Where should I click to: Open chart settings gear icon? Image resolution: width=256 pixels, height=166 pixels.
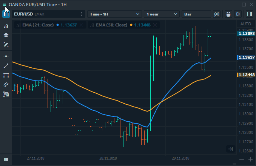pyautogui.click(x=238, y=14)
